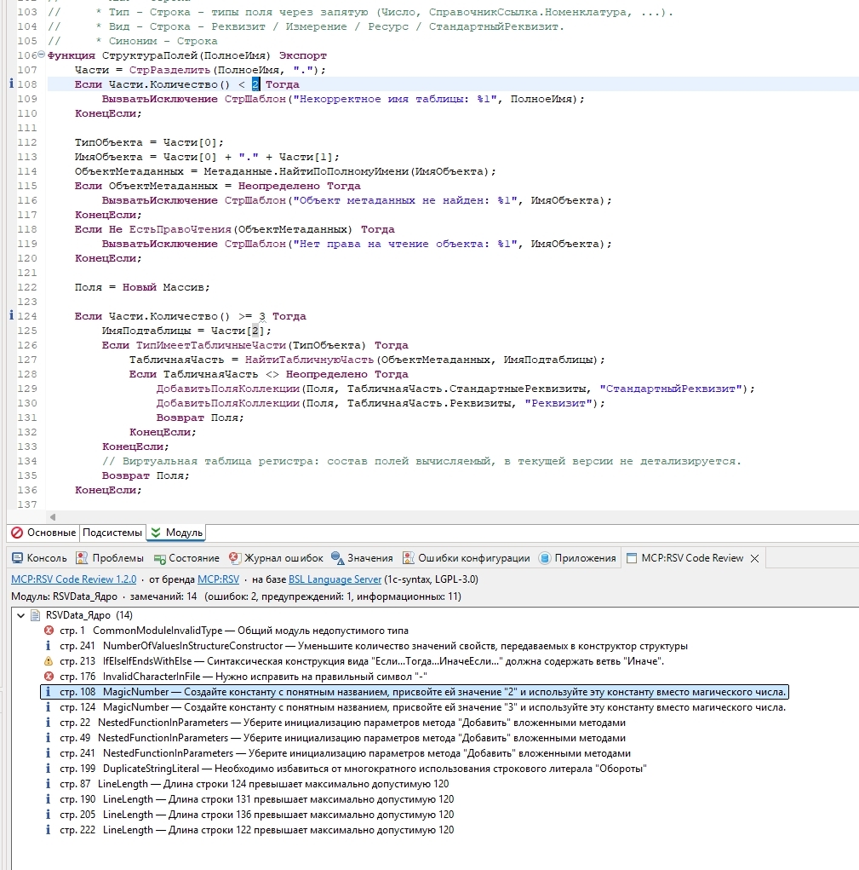Select стр. 199 DuplicateStringLiteral issue
This screenshot has height=870, width=859.
[x=353, y=769]
